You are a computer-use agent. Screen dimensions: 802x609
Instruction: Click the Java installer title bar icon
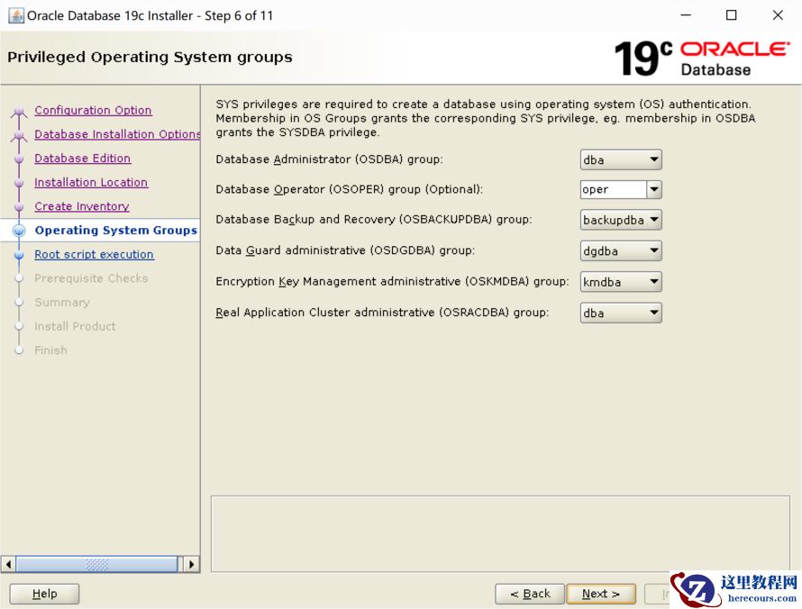click(16, 15)
